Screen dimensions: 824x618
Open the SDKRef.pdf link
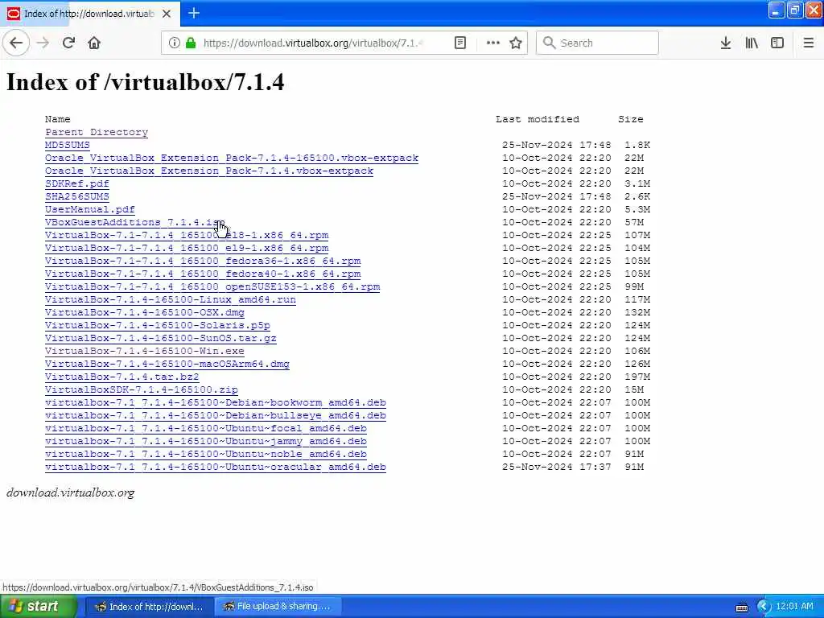pos(76,184)
